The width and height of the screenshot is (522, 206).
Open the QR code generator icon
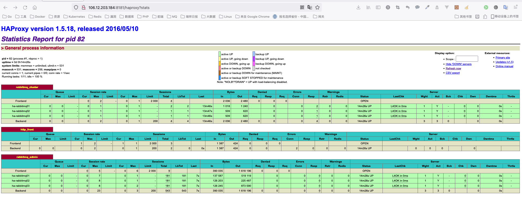point(302,7)
